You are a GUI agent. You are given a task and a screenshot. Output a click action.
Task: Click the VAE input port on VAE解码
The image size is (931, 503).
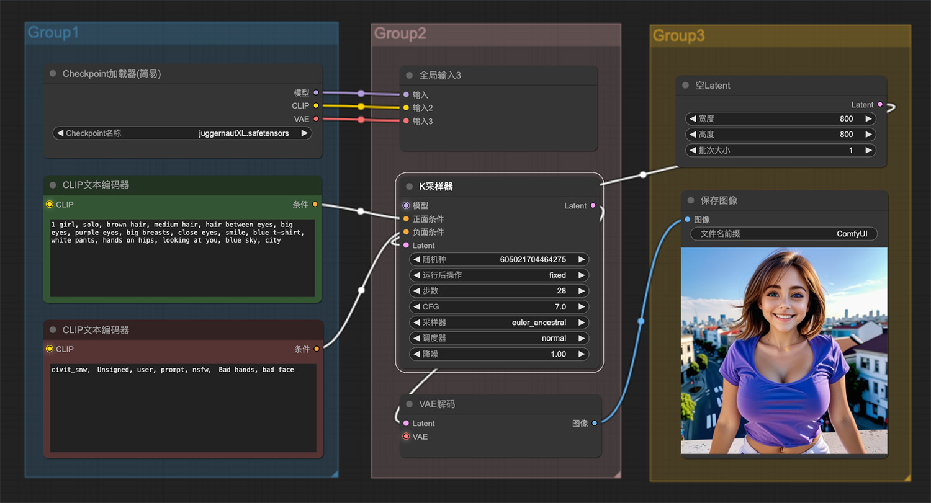(406, 437)
